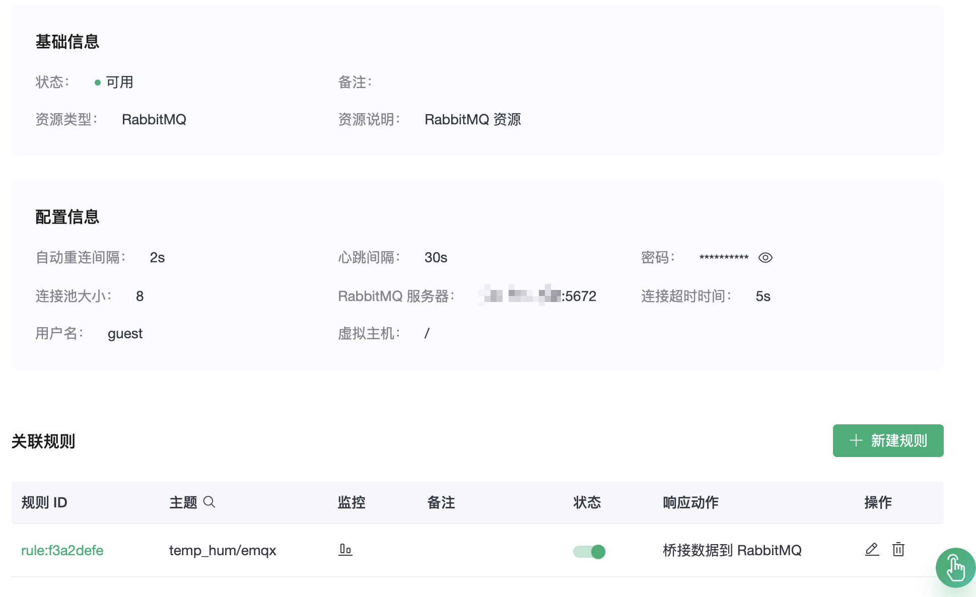
Task: Click the 新建规则 button
Action: pos(888,440)
